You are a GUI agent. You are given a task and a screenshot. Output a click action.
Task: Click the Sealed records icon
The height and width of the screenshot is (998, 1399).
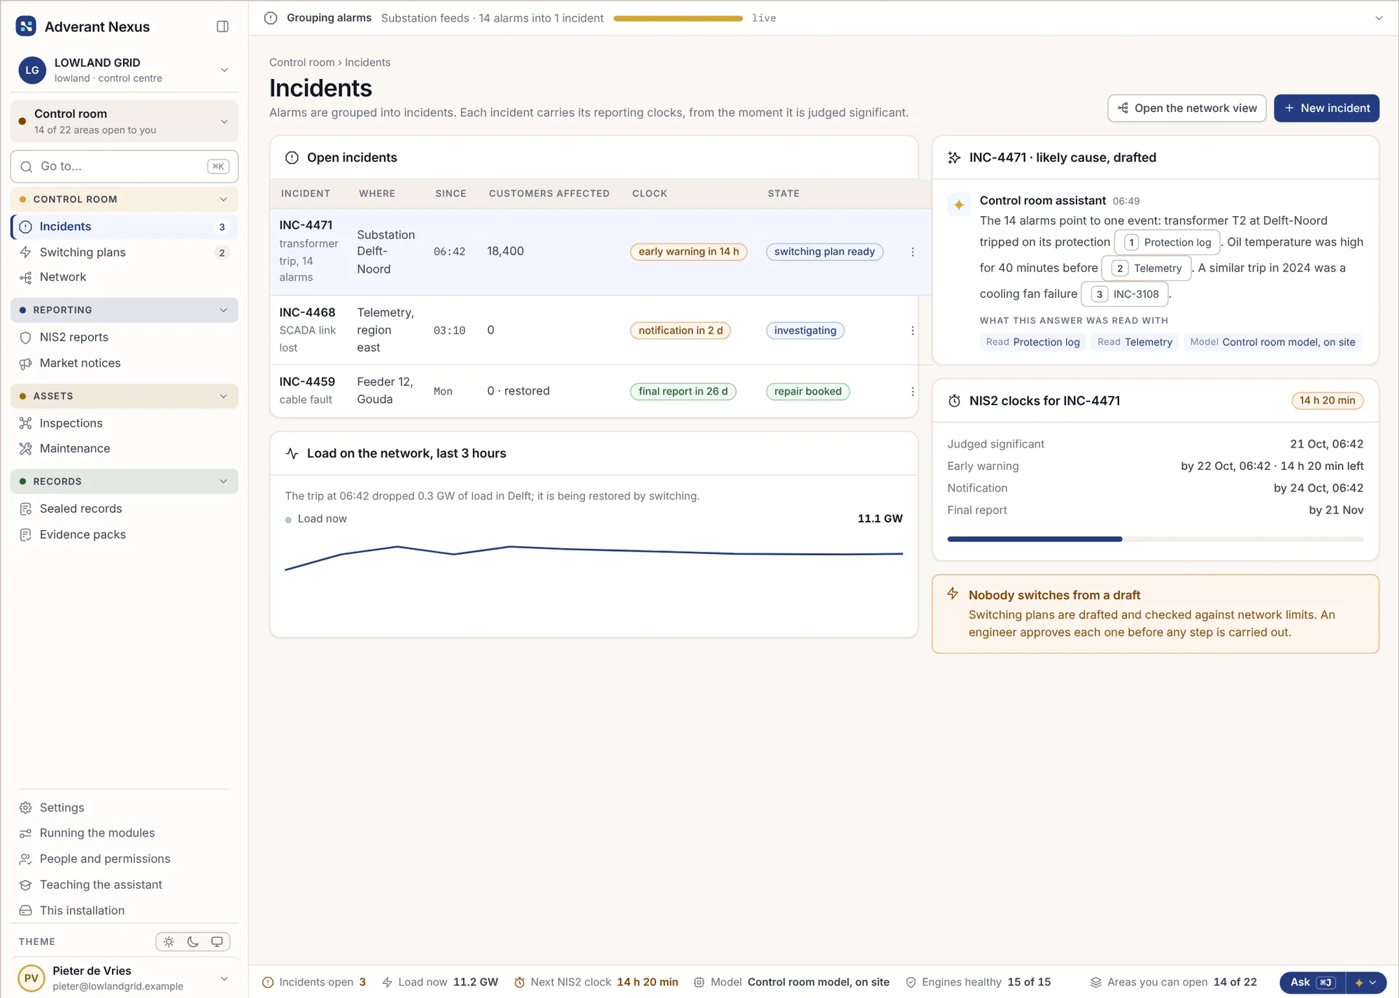(x=26, y=509)
